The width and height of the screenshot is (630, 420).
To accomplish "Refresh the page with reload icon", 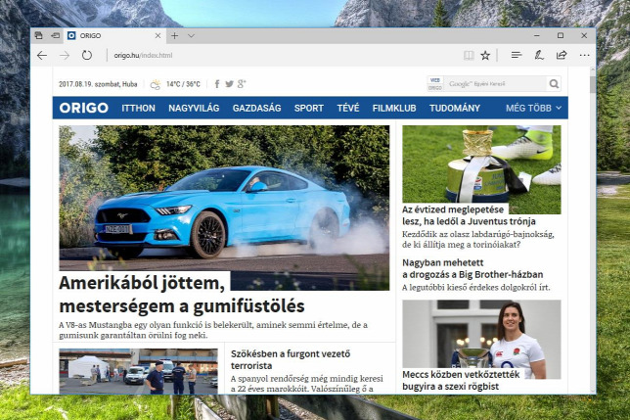I will click(x=87, y=55).
